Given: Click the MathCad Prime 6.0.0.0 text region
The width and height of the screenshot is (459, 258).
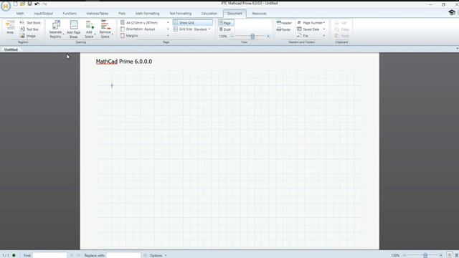Looking at the screenshot, I should point(124,62).
